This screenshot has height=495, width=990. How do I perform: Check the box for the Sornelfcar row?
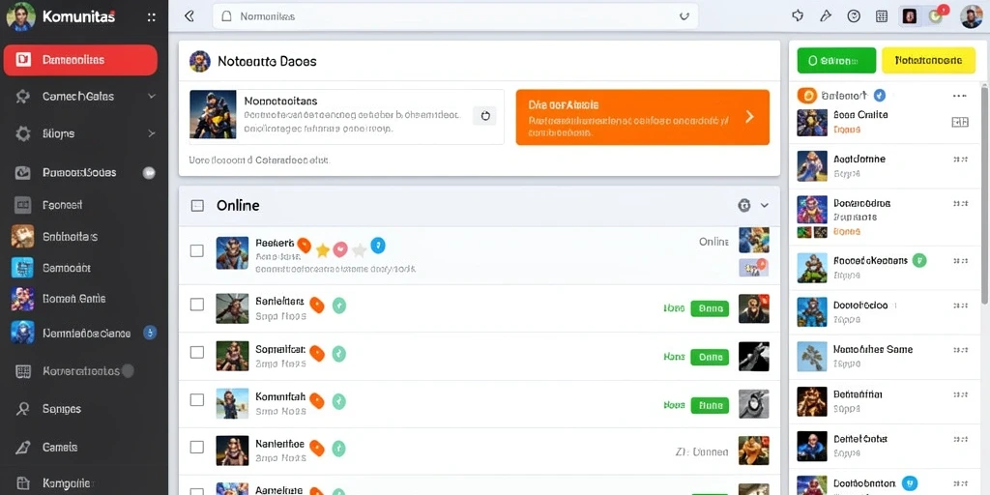pos(197,352)
